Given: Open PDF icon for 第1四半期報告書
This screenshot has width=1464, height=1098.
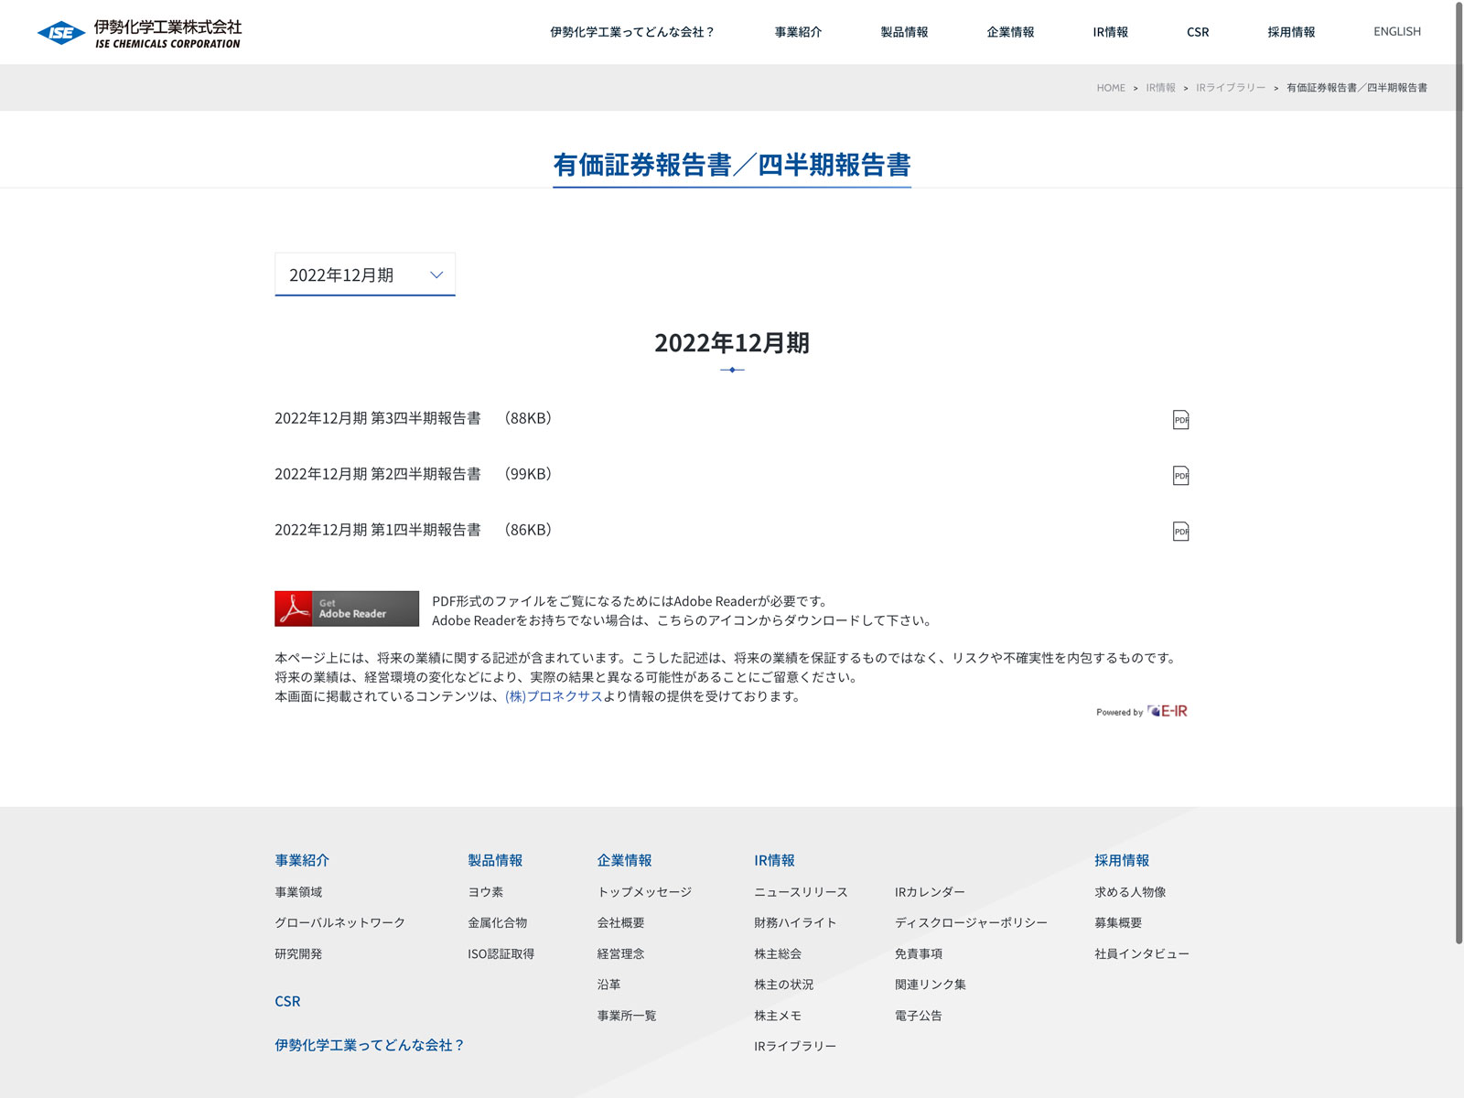Looking at the screenshot, I should 1180,531.
